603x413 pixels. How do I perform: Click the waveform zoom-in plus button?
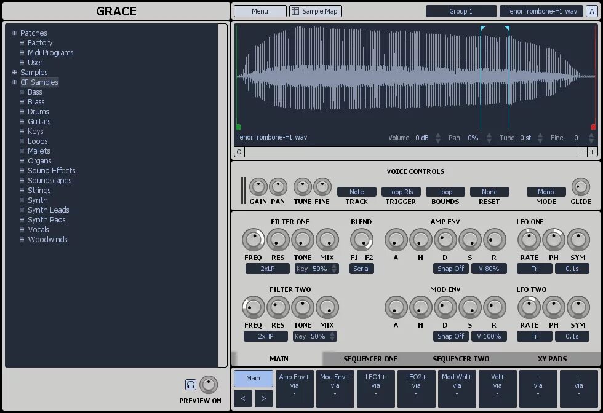pyautogui.click(x=592, y=152)
